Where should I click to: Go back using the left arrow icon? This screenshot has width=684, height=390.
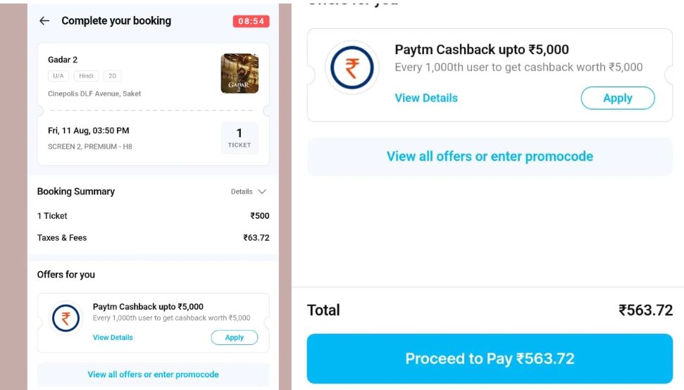[x=44, y=21]
